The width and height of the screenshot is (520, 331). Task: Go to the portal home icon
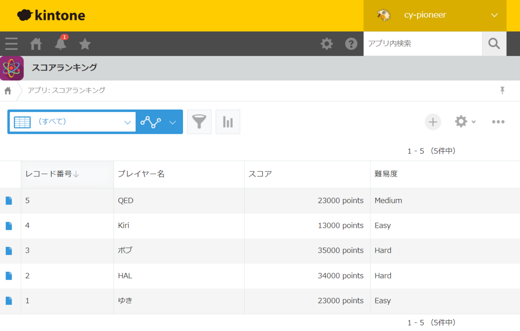[x=36, y=44]
